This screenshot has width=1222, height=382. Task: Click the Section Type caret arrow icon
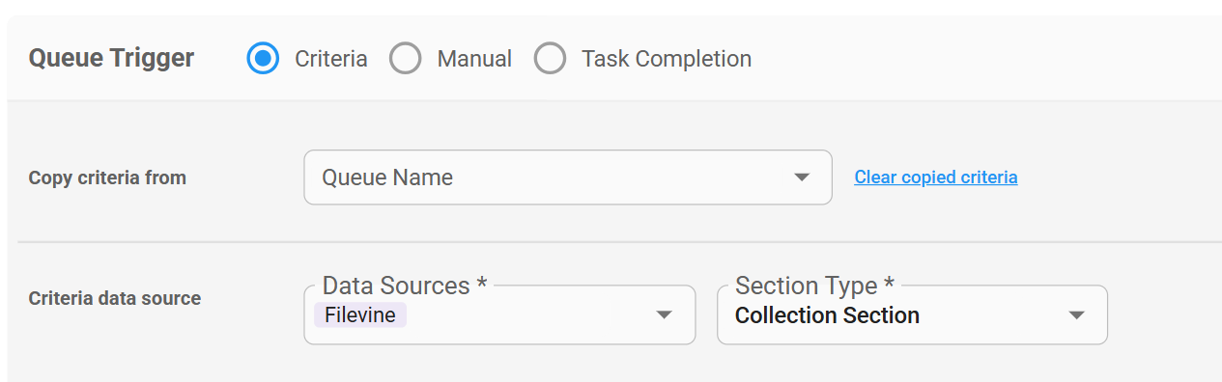click(1076, 315)
